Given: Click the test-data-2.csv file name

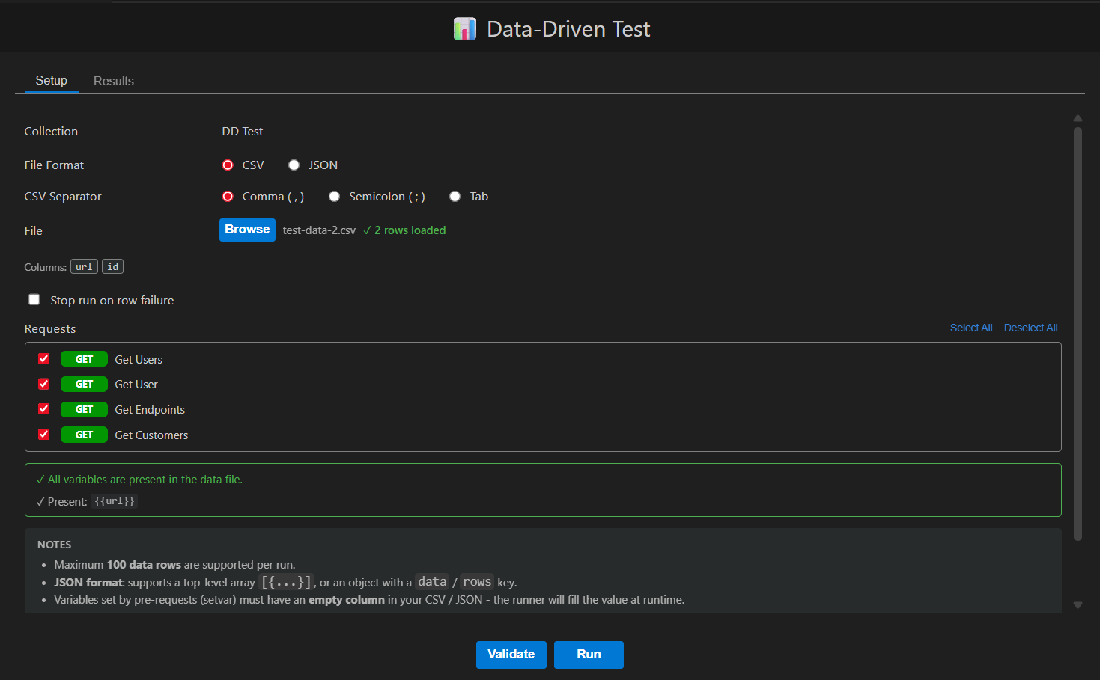Looking at the screenshot, I should pyautogui.click(x=319, y=230).
